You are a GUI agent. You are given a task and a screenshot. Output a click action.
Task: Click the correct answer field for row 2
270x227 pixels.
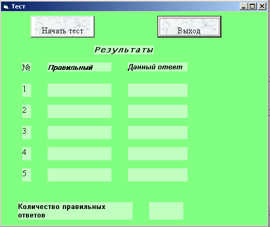(79, 112)
